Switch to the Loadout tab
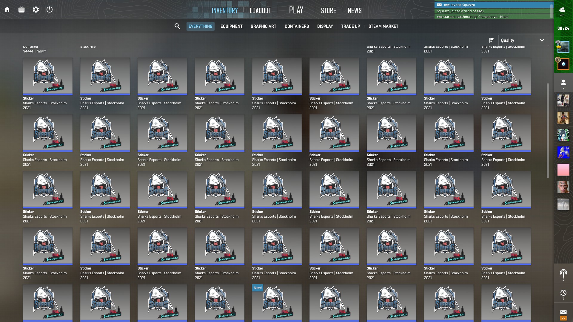This screenshot has width=573, height=322. point(260,10)
